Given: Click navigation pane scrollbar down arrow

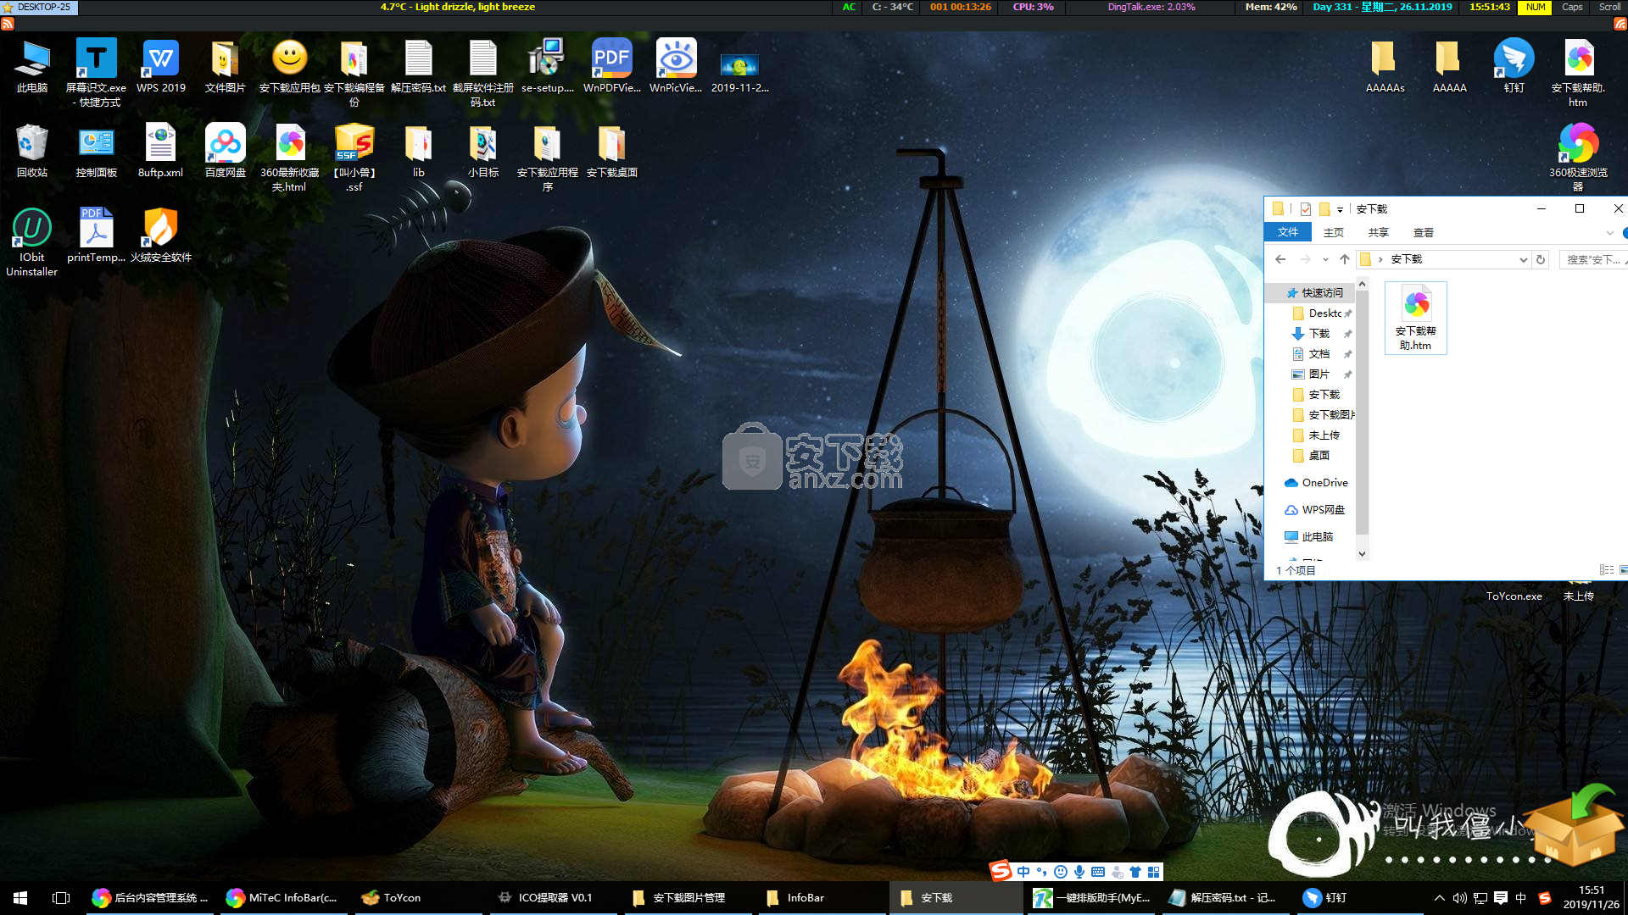Looking at the screenshot, I should (x=1362, y=553).
